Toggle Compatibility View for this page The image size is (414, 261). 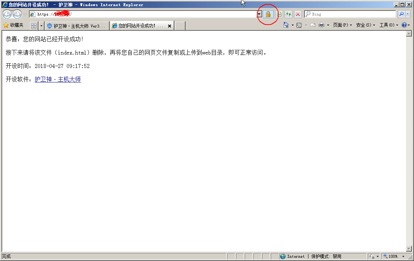pos(279,14)
